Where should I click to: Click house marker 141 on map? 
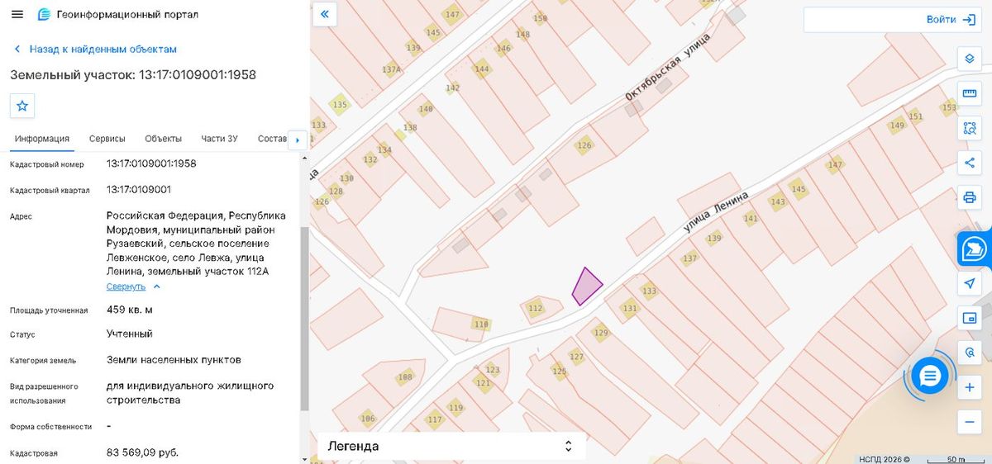[751, 219]
